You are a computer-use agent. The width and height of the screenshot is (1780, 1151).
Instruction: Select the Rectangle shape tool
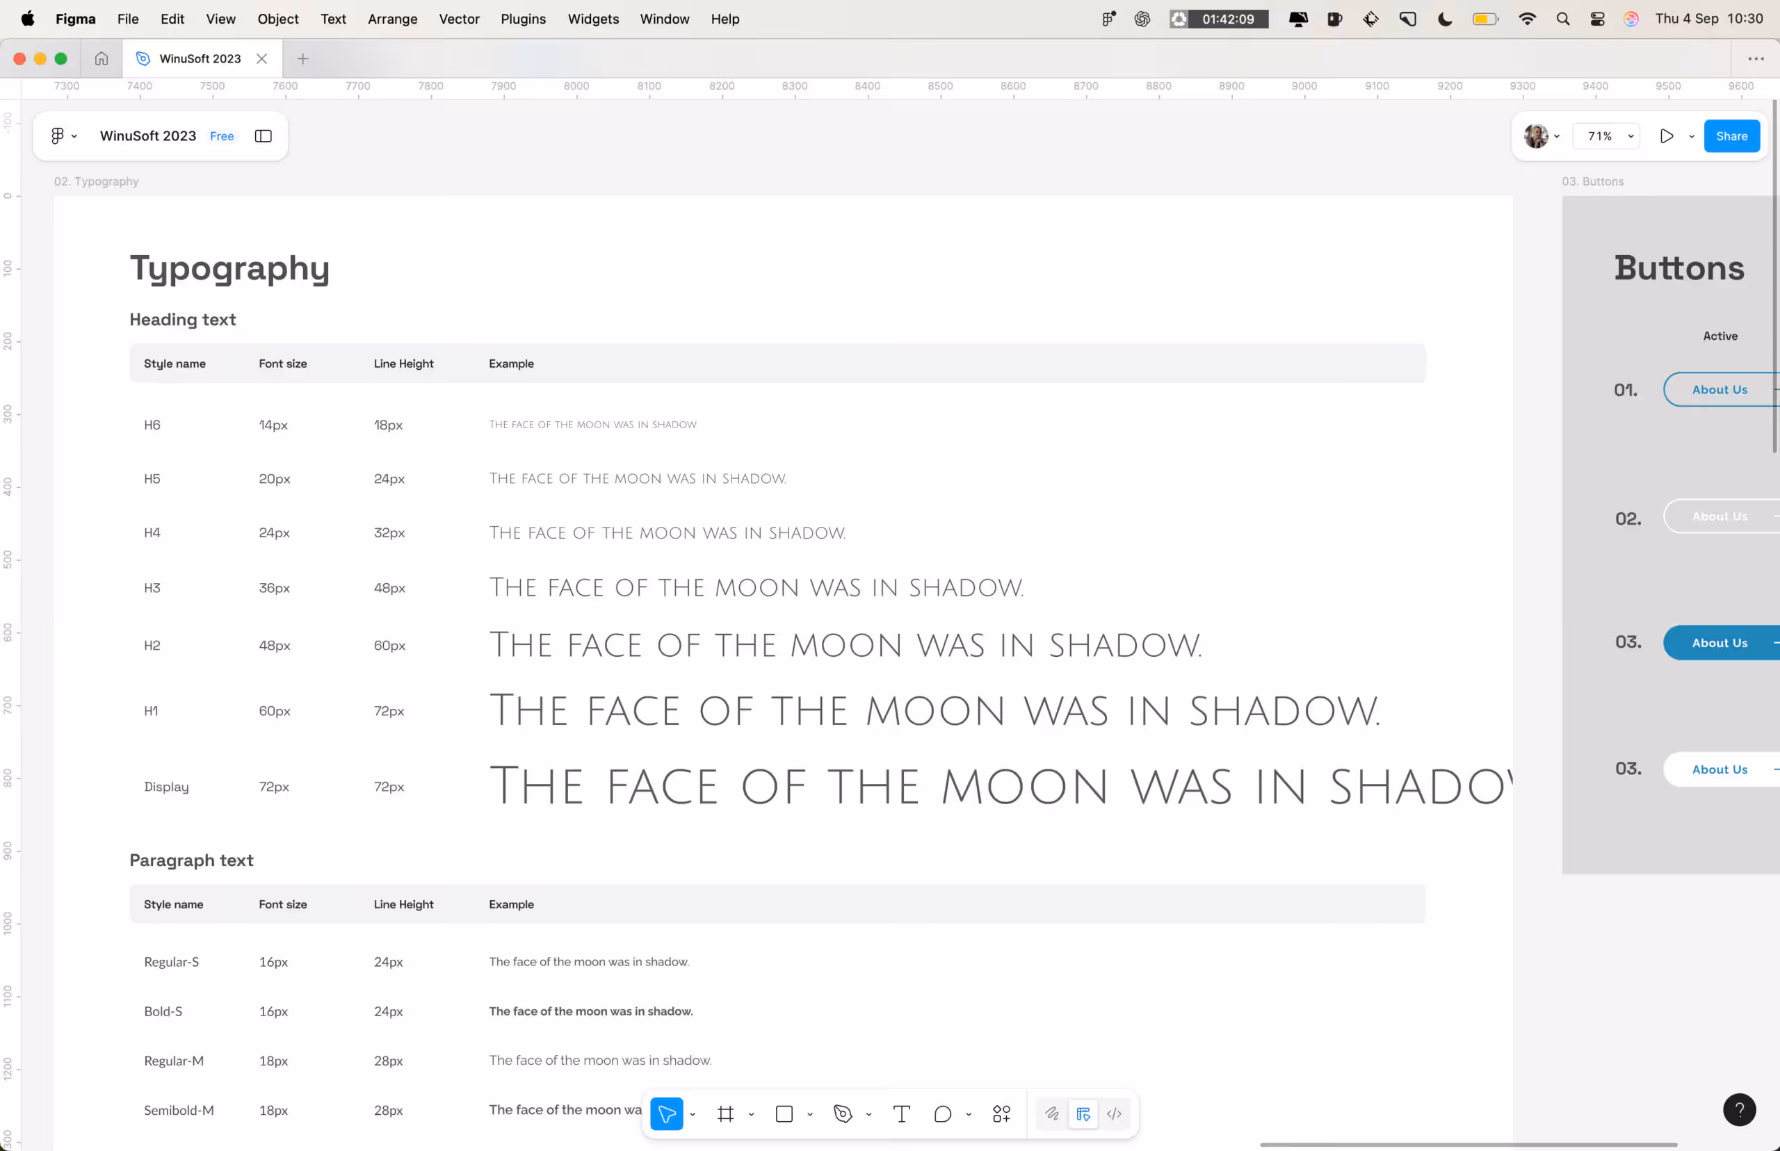pyautogui.click(x=784, y=1113)
